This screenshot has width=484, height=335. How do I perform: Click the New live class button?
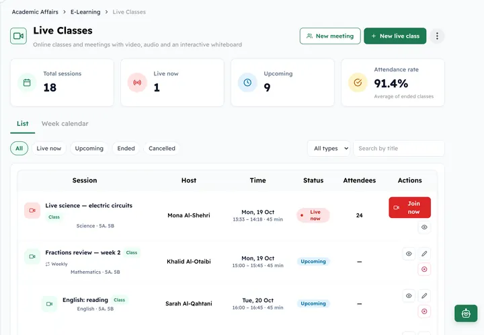pyautogui.click(x=395, y=36)
